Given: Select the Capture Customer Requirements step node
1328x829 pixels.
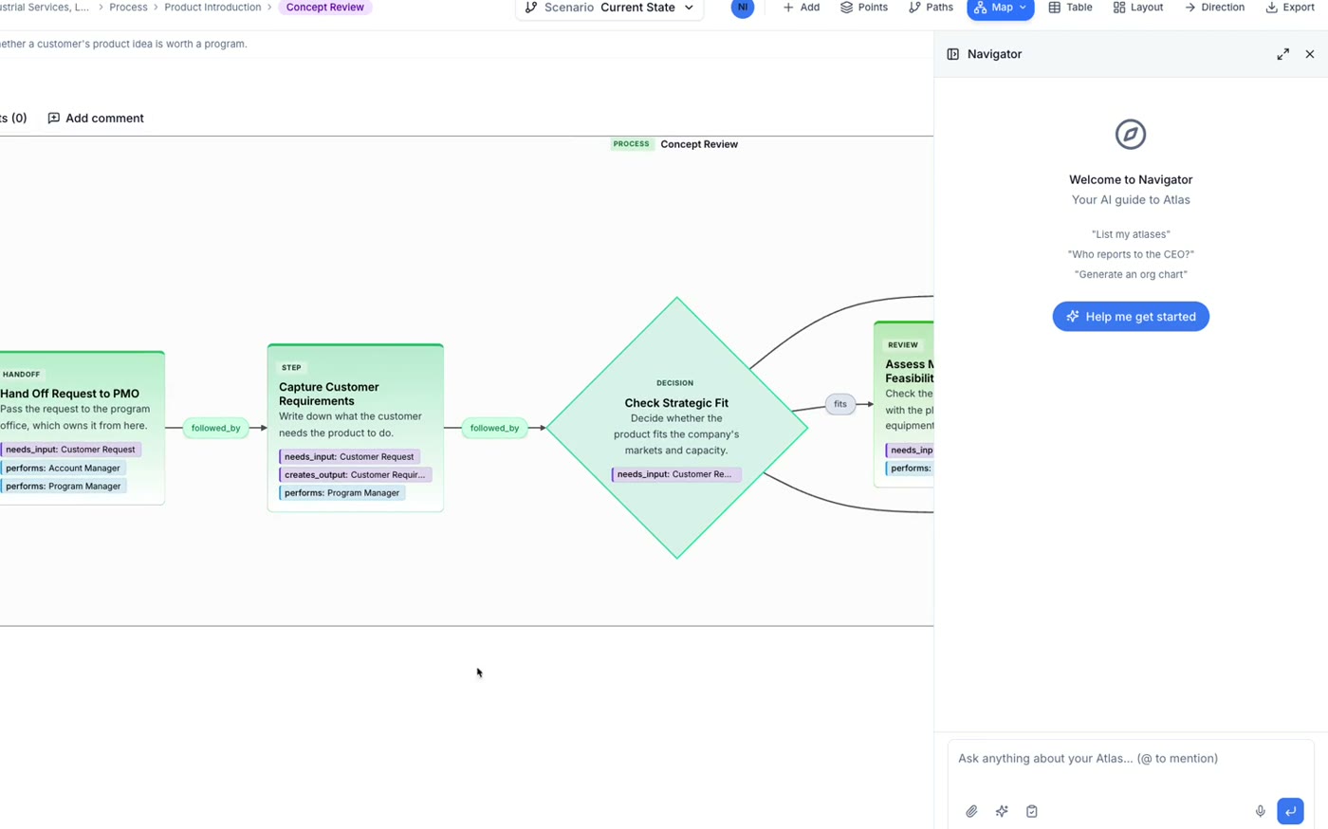Looking at the screenshot, I should 356,428.
